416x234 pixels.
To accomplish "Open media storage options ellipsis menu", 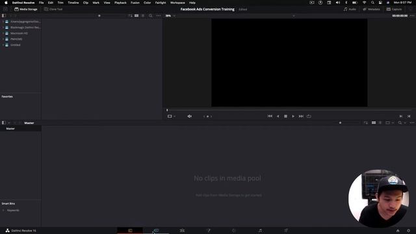I will pos(159,16).
